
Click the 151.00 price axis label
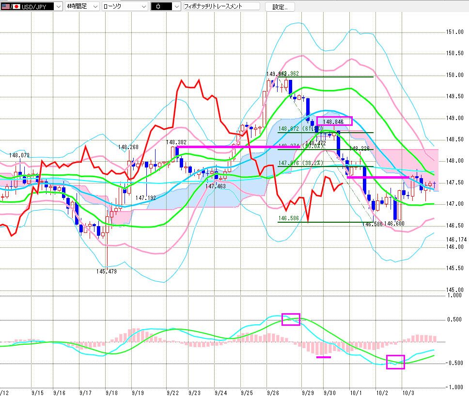(x=453, y=32)
